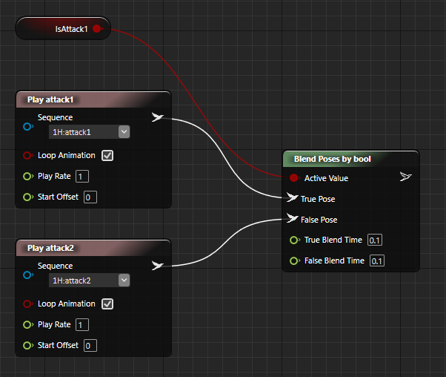Click 'Play Rate' label in Play attack2
Screen dimensions: 446x377
pos(54,325)
